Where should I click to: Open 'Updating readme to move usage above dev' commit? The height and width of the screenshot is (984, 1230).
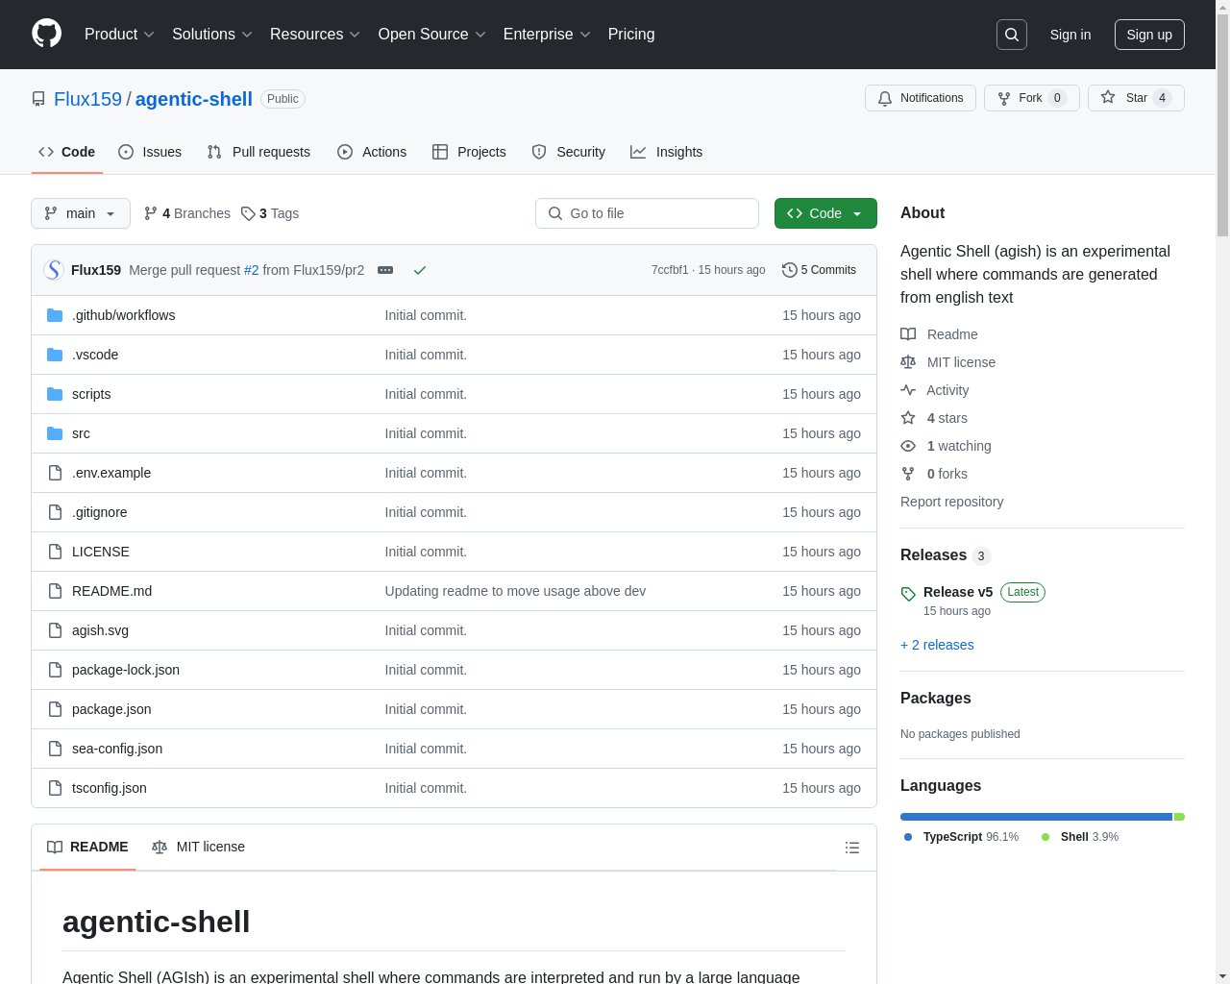point(515,591)
